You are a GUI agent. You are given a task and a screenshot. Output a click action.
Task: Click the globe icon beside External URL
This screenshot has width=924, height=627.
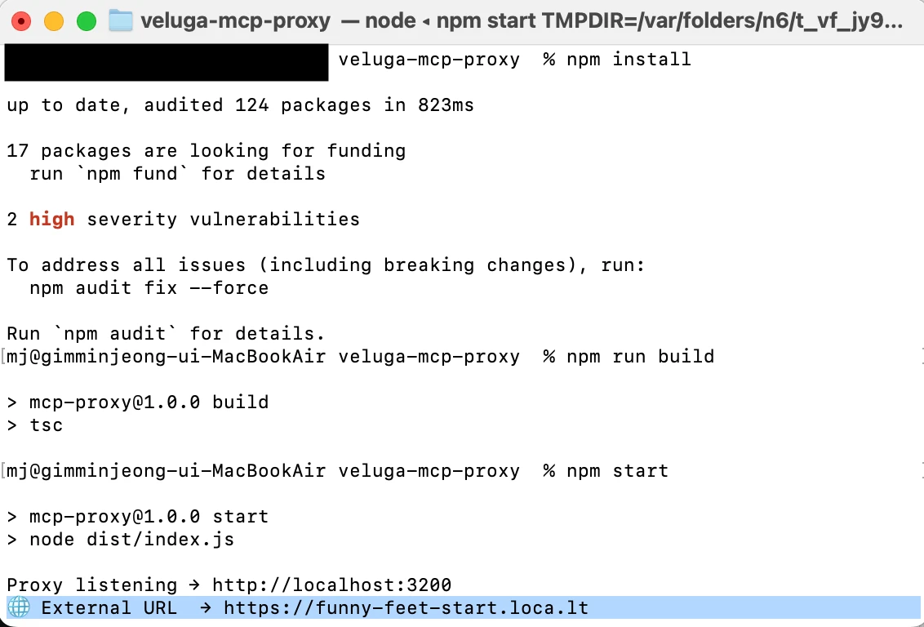click(x=18, y=607)
